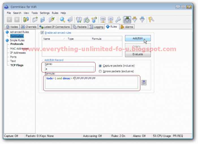Enable advanced rules checkbox
Image resolution: width=198 pixels, height=144 pixels.
(x=42, y=33)
